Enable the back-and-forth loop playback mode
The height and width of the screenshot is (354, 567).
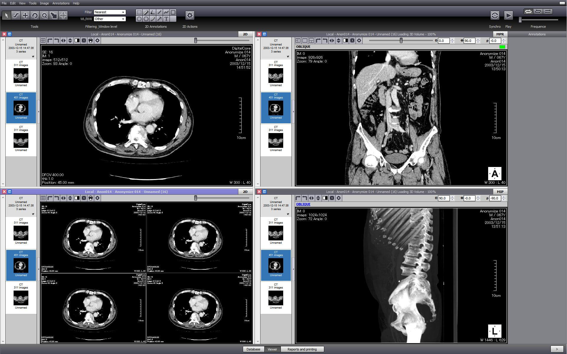(538, 12)
